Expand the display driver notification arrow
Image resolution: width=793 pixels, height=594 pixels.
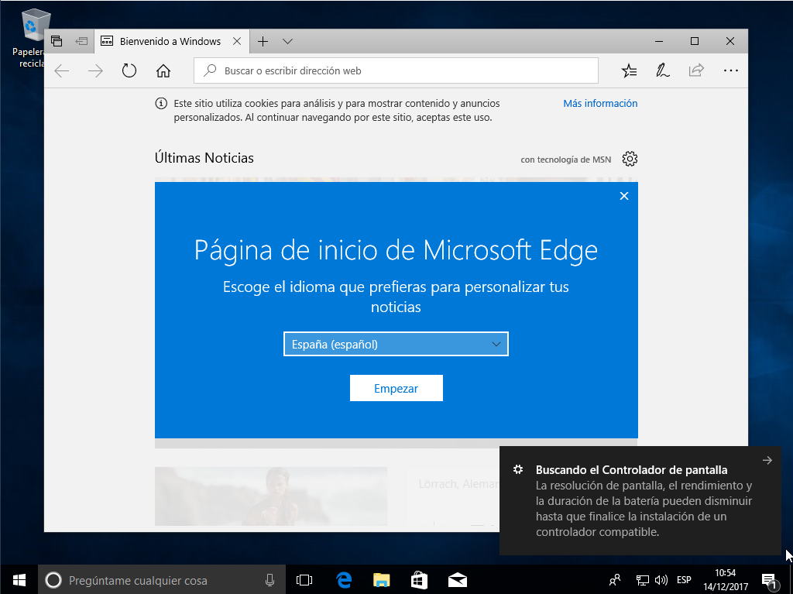(x=767, y=461)
